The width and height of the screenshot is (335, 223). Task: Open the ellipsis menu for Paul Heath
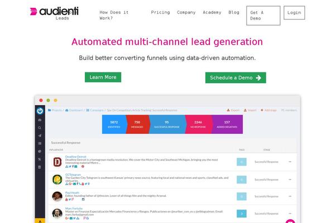coord(290,196)
